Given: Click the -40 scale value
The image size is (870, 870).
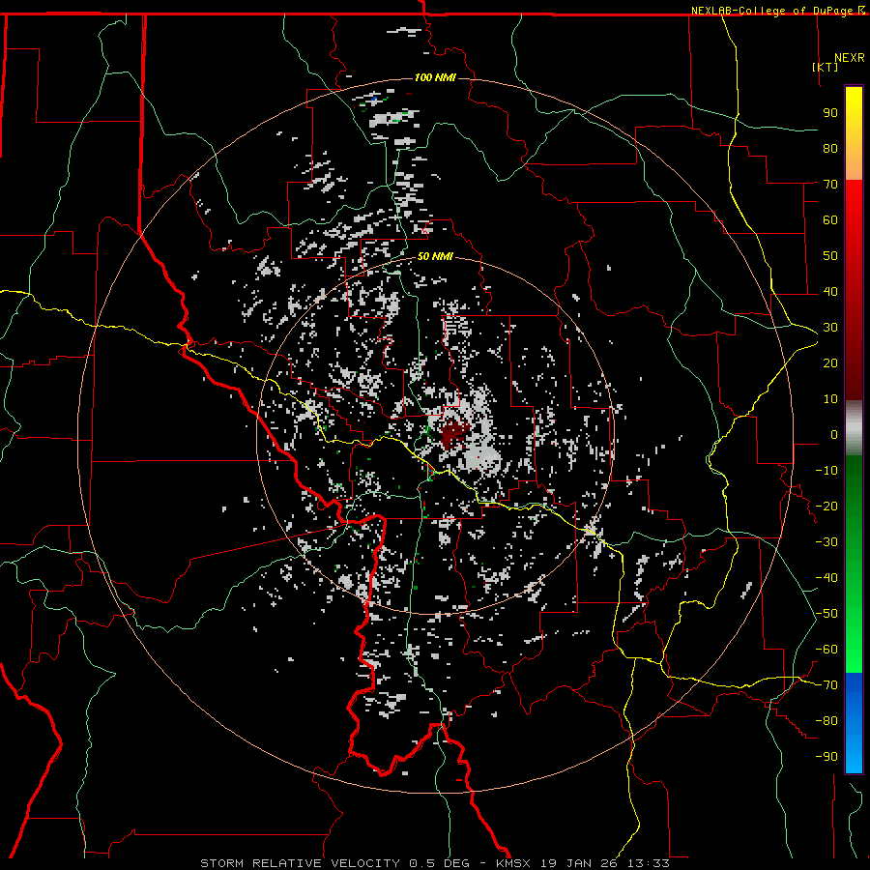Looking at the screenshot, I should (x=826, y=578).
